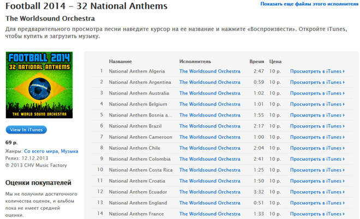Open the Worldsound Orchestra artist link on the Bosnia row
This screenshot has width=360, height=219.
(210, 115)
